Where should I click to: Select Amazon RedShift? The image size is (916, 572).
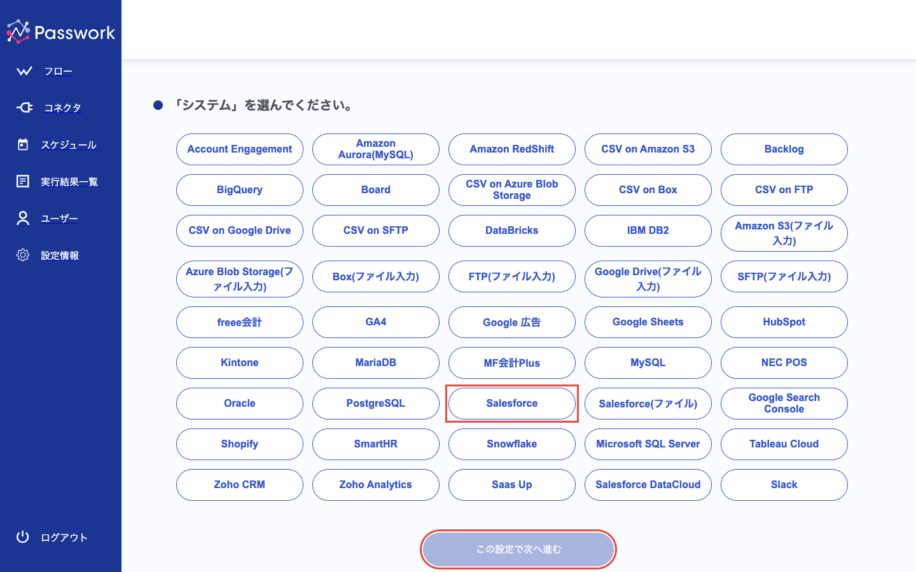(x=512, y=149)
